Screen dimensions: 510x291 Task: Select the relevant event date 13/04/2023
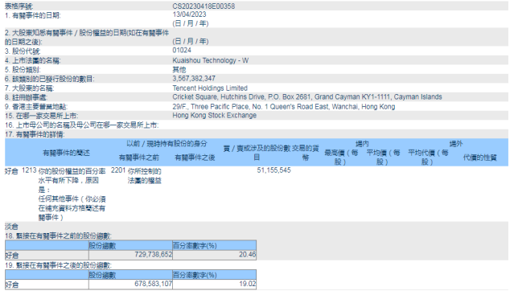click(x=189, y=14)
